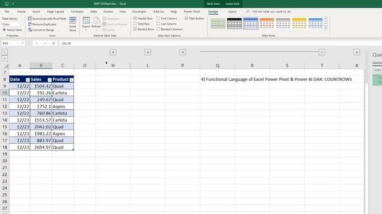Select cell containing 1504.42
Image resolution: width=382 pixels, height=214 pixels.
coord(41,86)
